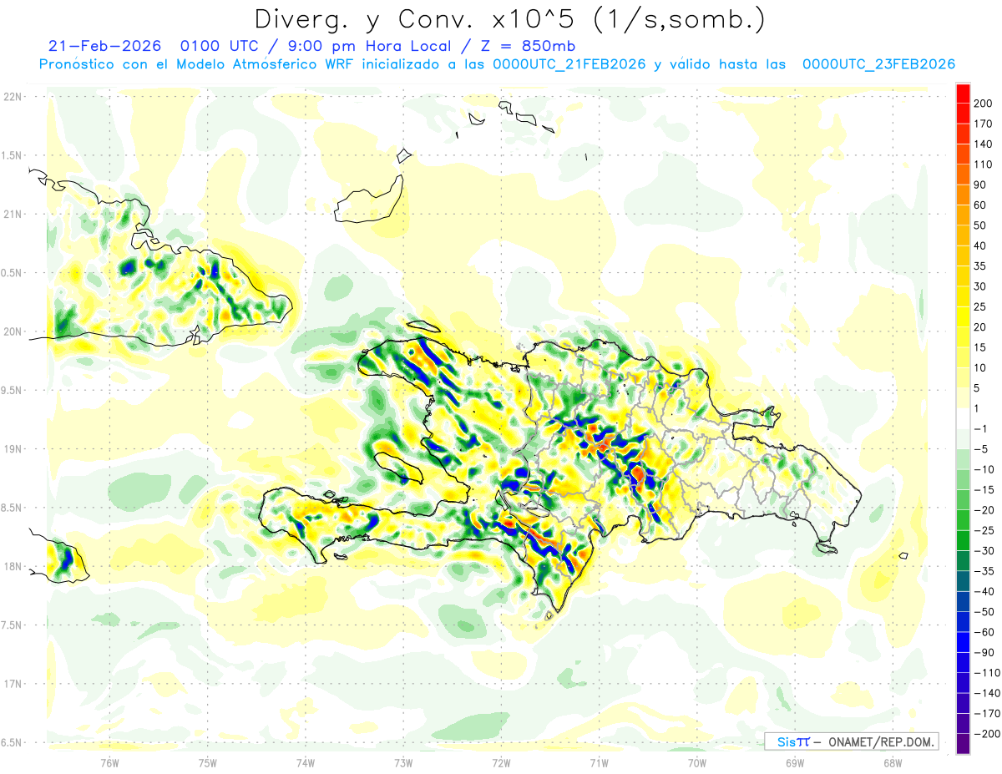1002x774 pixels.
Task: Click the '0000UTC_23FEB2026' valid-until time
Action: coord(878,64)
